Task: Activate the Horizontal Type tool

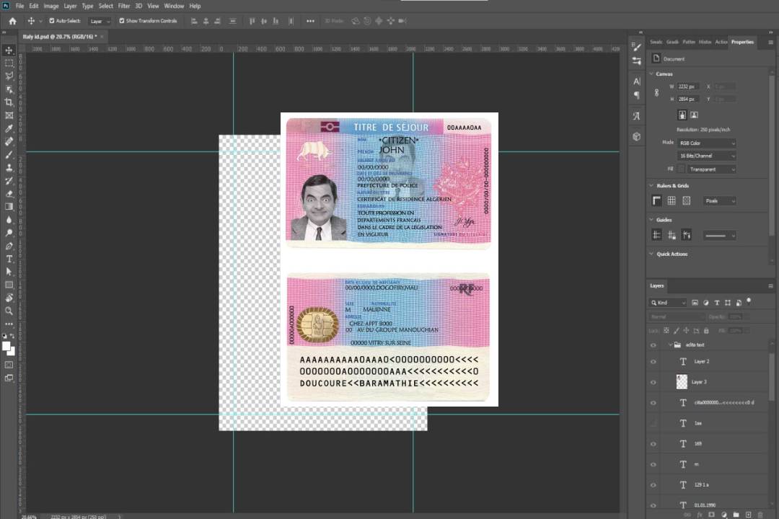Action: tap(9, 259)
